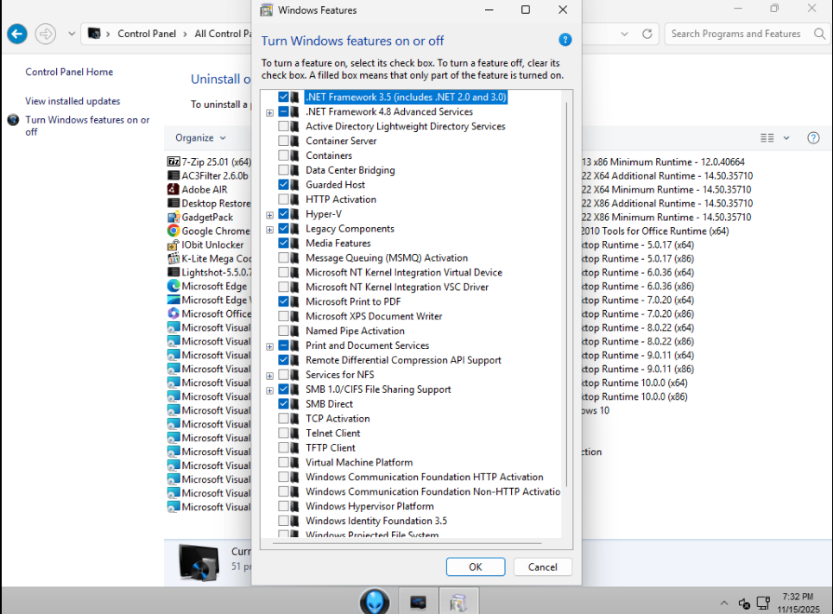Click the Search Programs and Features field
The image size is (833, 614).
click(736, 34)
